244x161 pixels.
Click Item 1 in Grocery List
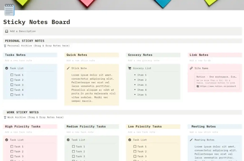[142, 75]
